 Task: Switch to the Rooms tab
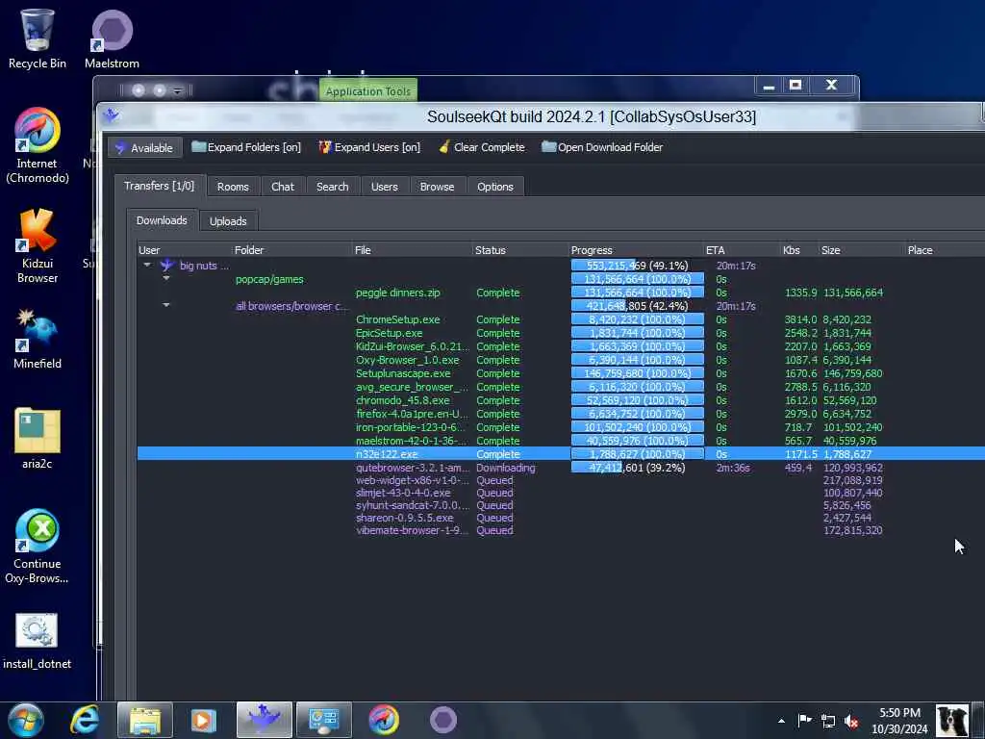click(x=233, y=187)
